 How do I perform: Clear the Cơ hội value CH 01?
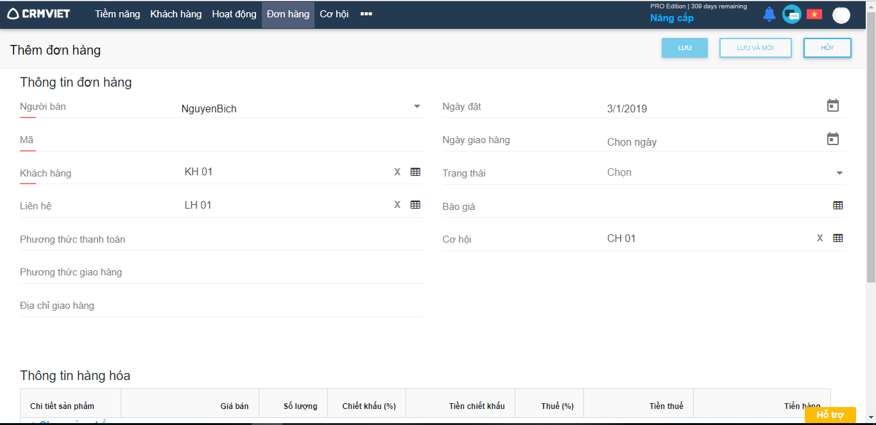point(820,238)
